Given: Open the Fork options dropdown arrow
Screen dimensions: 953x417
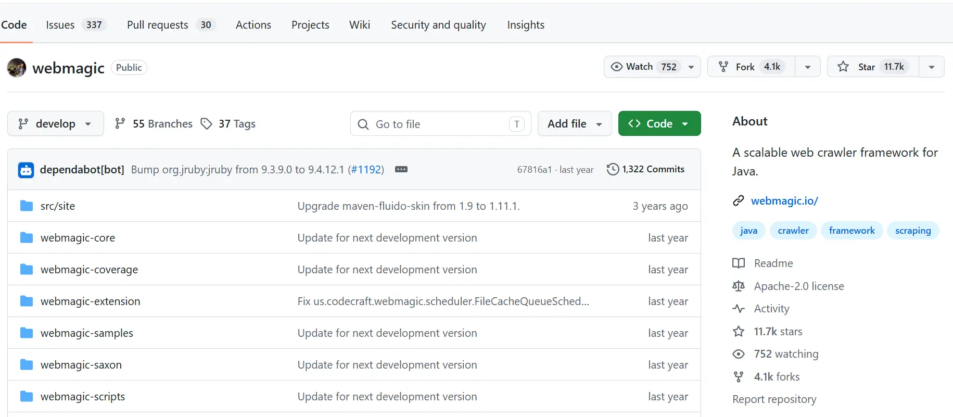Looking at the screenshot, I should point(808,67).
